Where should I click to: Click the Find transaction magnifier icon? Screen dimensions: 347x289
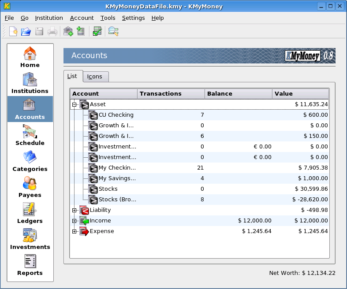(113, 31)
